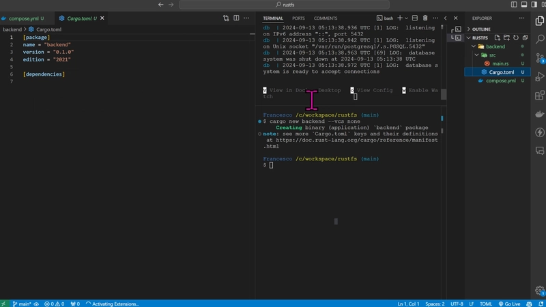The height and width of the screenshot is (307, 546).
Task: Open the Explorer panel more actions ellipsis
Action: (521, 18)
